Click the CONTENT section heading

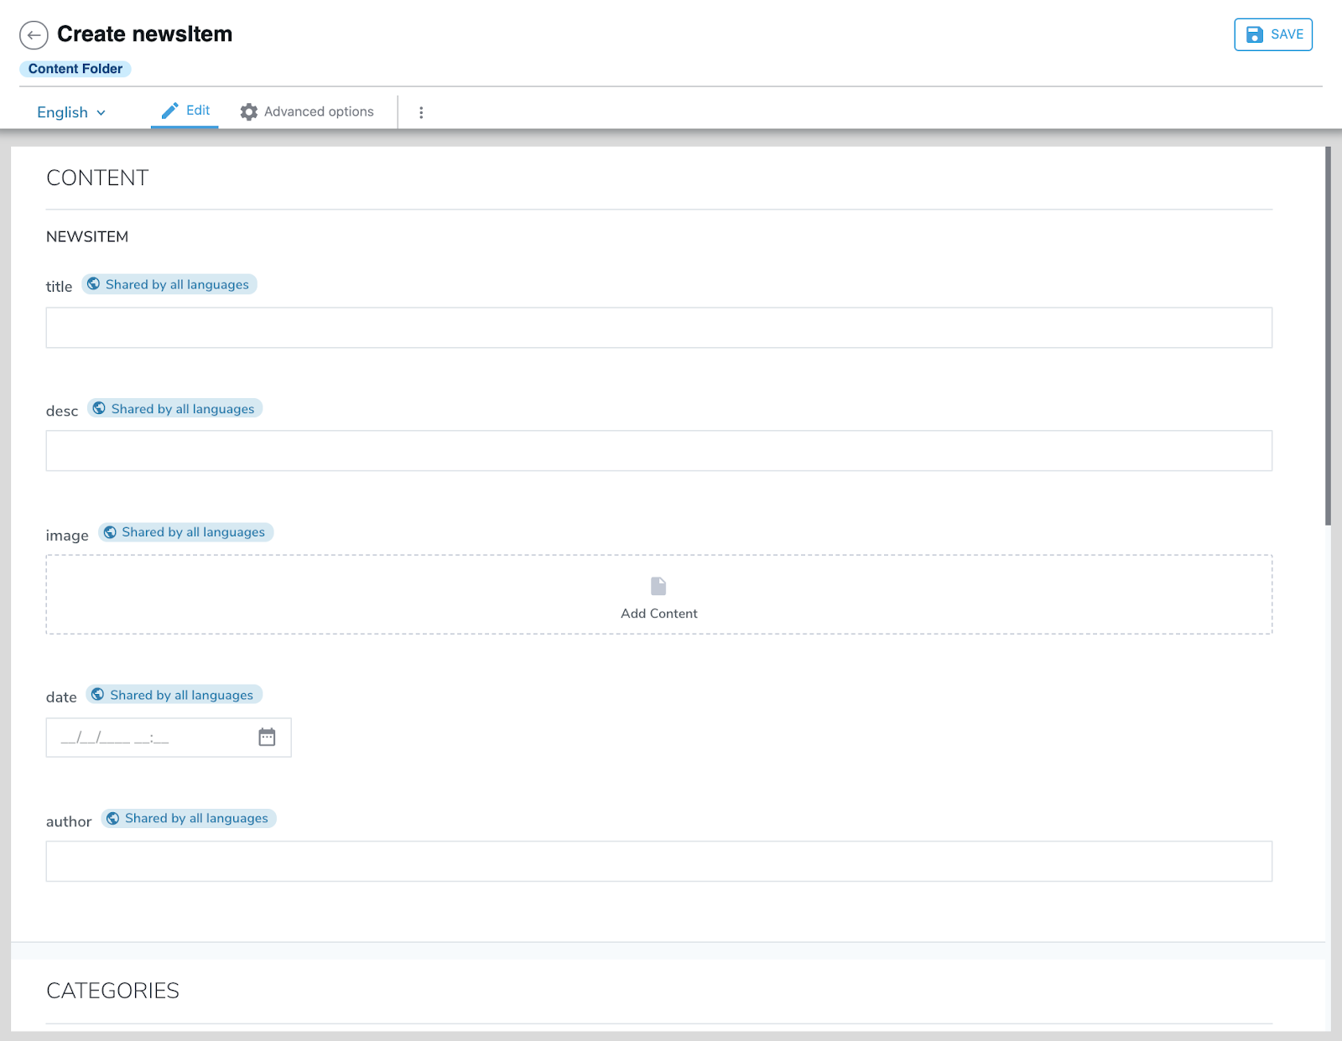[x=97, y=178]
